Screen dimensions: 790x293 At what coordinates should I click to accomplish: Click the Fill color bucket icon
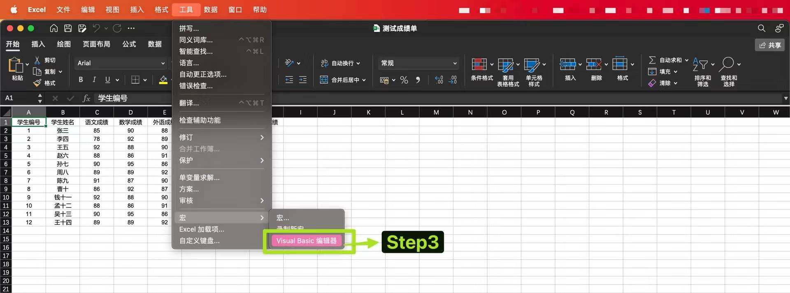point(163,80)
